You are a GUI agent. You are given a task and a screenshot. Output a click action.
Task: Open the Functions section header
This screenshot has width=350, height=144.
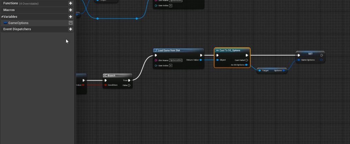pos(37,3)
